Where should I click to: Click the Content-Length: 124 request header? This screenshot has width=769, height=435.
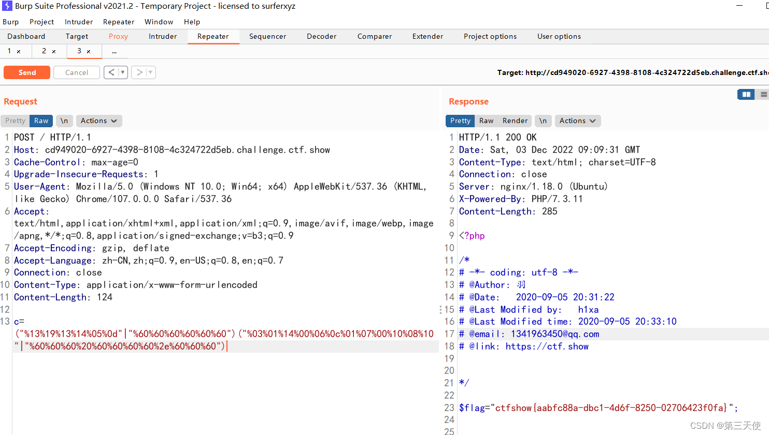tap(63, 297)
